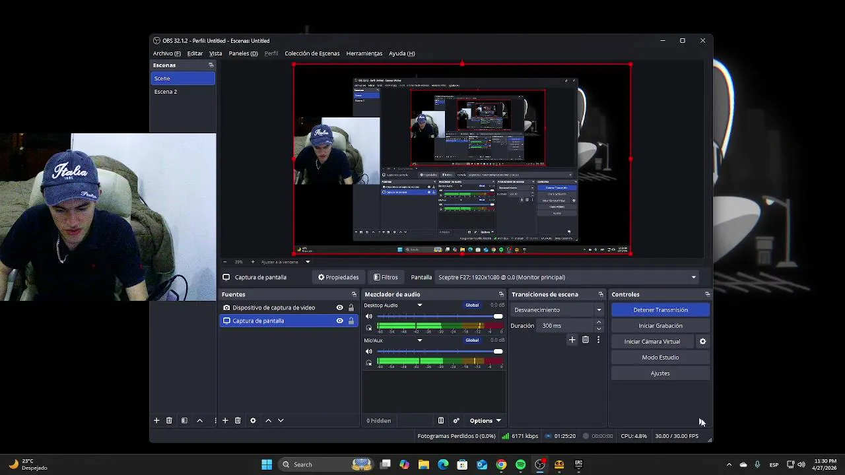Lock the Captura de pantalla source
The height and width of the screenshot is (475, 845).
tap(351, 321)
